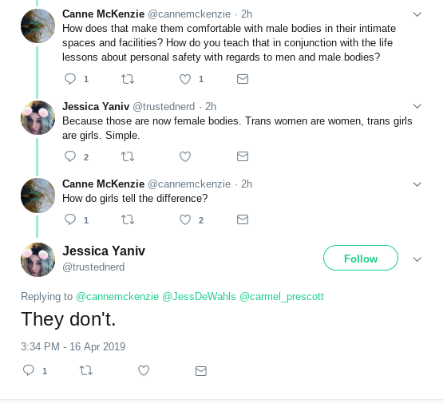Retweet the 'They don't.' tweet
443x403 pixels.
coord(86,370)
